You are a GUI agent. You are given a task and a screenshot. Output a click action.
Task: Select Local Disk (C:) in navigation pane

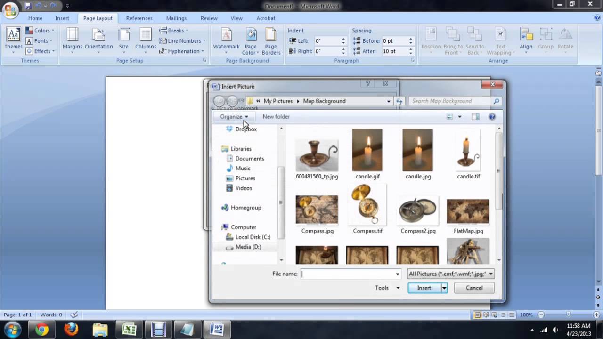[253, 237]
